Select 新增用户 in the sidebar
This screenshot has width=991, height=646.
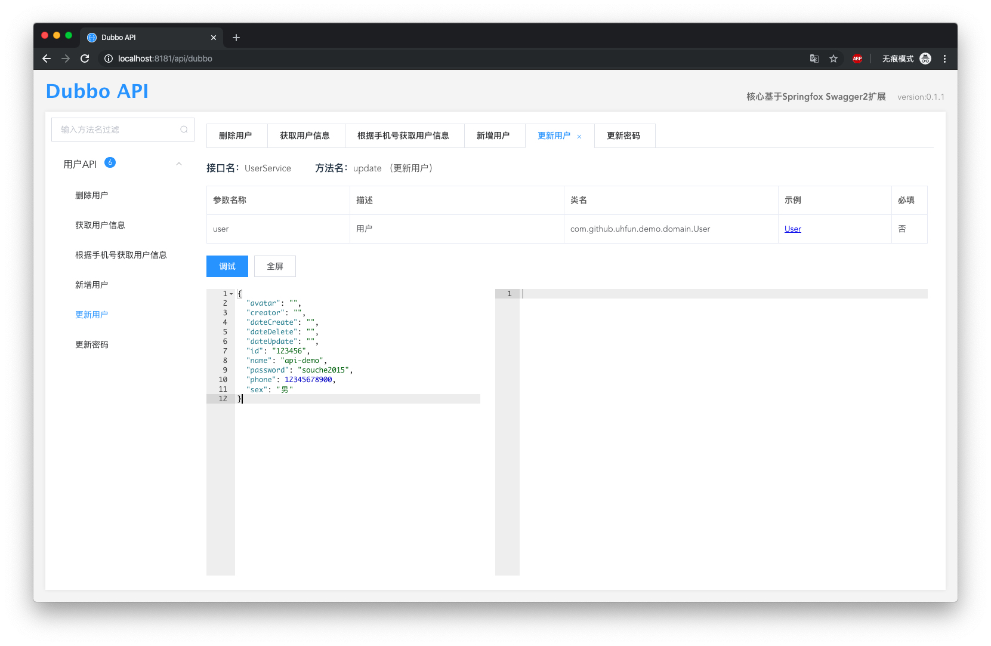pyautogui.click(x=92, y=285)
